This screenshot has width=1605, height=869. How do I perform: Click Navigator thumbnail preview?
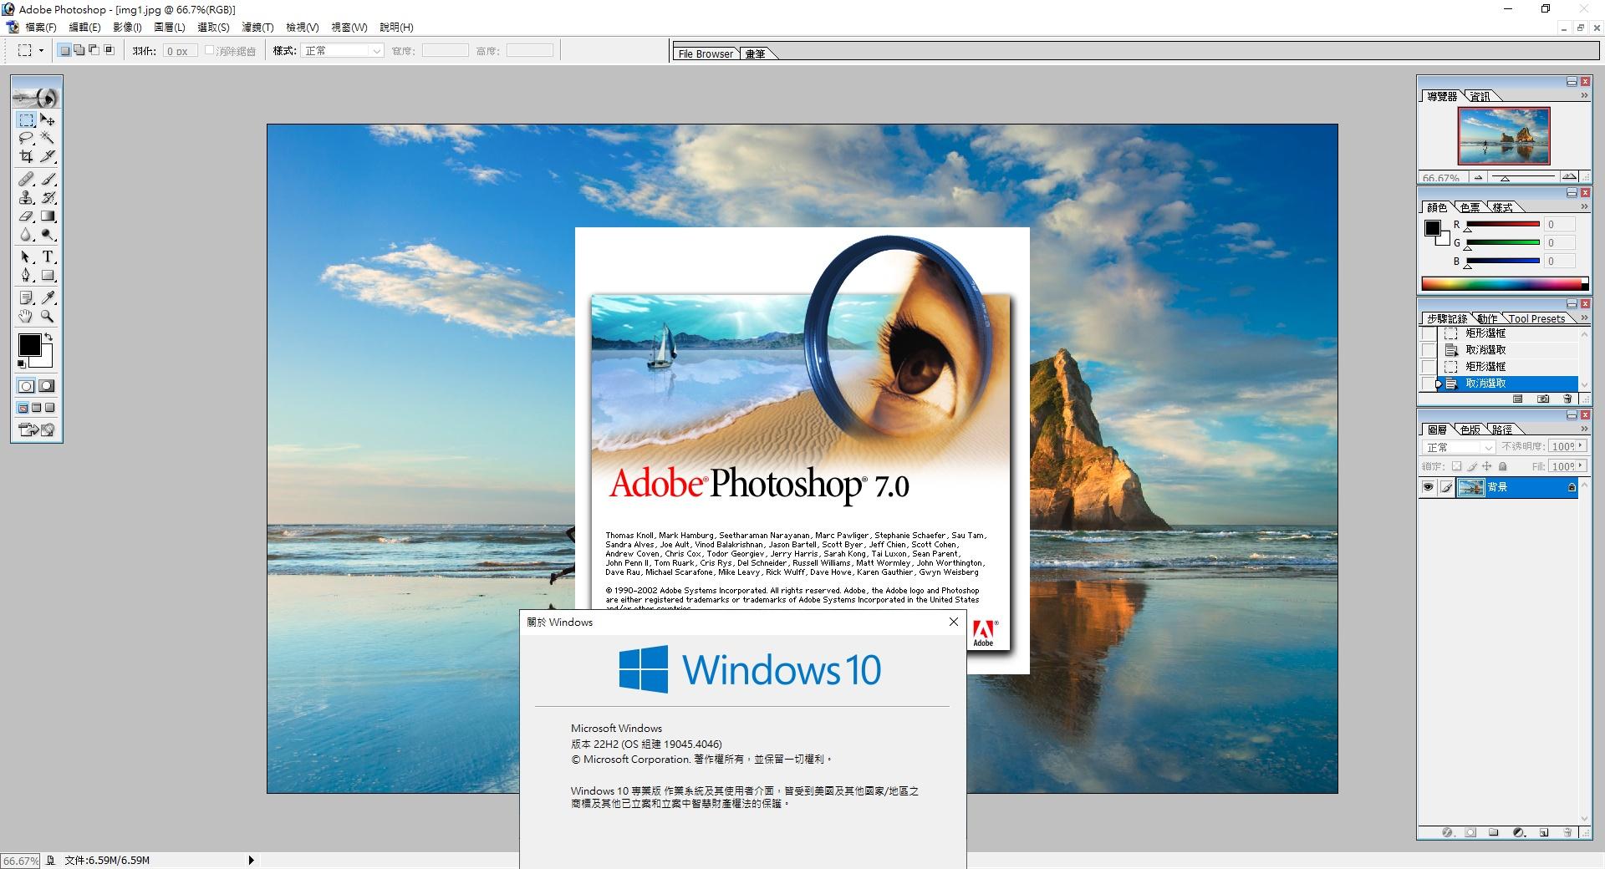(1503, 135)
